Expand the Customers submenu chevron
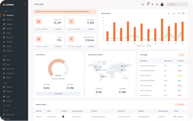This screenshot has height=121, width=193. pos(25,73)
